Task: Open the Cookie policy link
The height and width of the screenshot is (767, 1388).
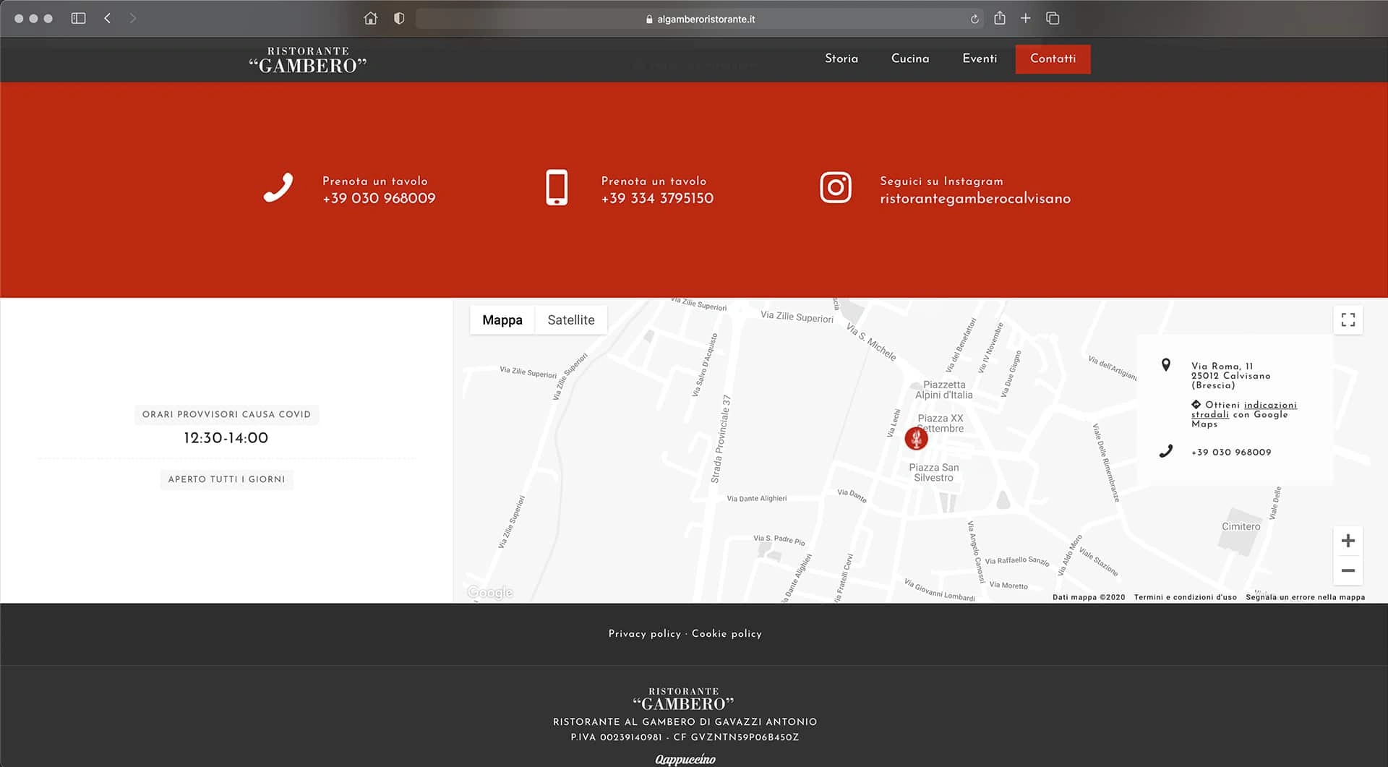Action: pyautogui.click(x=727, y=633)
